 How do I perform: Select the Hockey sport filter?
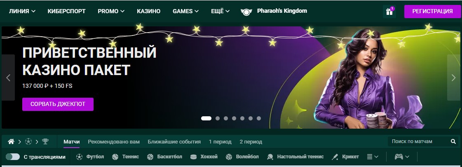click(204, 157)
